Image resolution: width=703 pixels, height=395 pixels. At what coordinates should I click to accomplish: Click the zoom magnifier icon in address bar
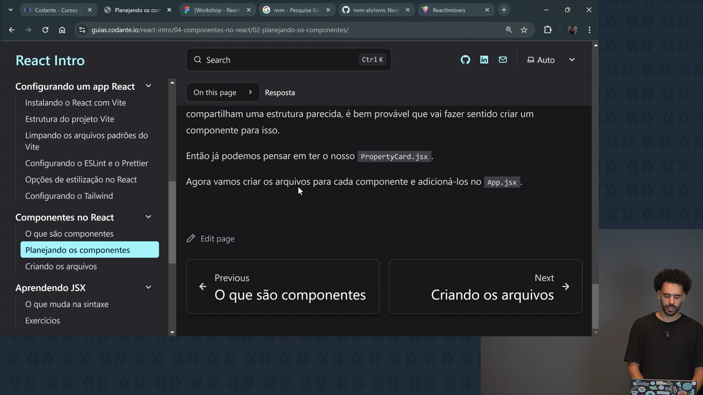click(509, 30)
